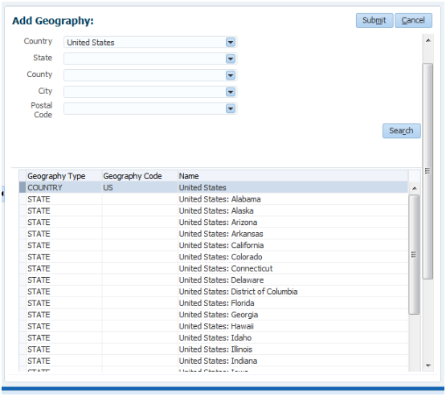Screen dimensions: 446x396
Task: Run the geography Search
Action: tap(401, 131)
